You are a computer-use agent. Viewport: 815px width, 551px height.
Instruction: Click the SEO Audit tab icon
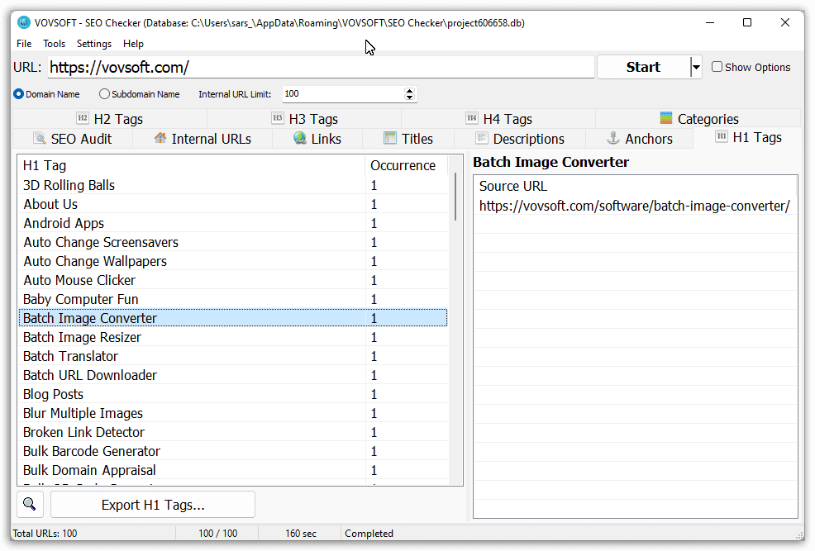pyautogui.click(x=40, y=138)
